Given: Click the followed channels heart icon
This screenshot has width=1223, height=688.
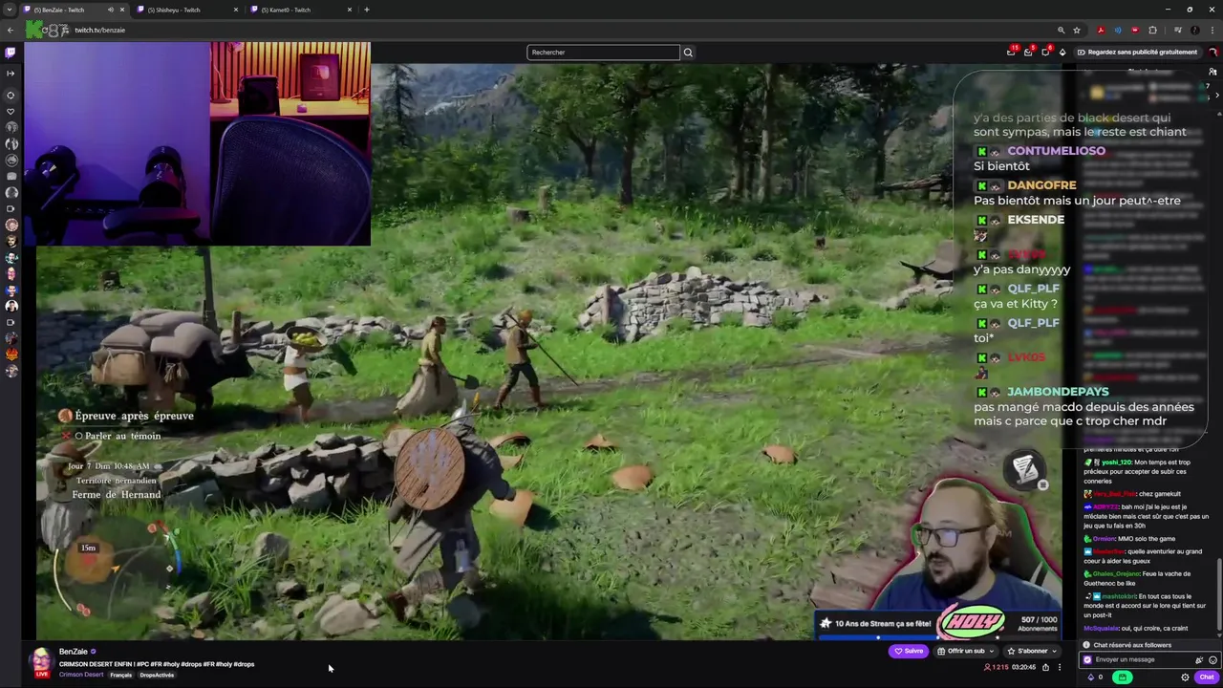Looking at the screenshot, I should click(x=11, y=111).
